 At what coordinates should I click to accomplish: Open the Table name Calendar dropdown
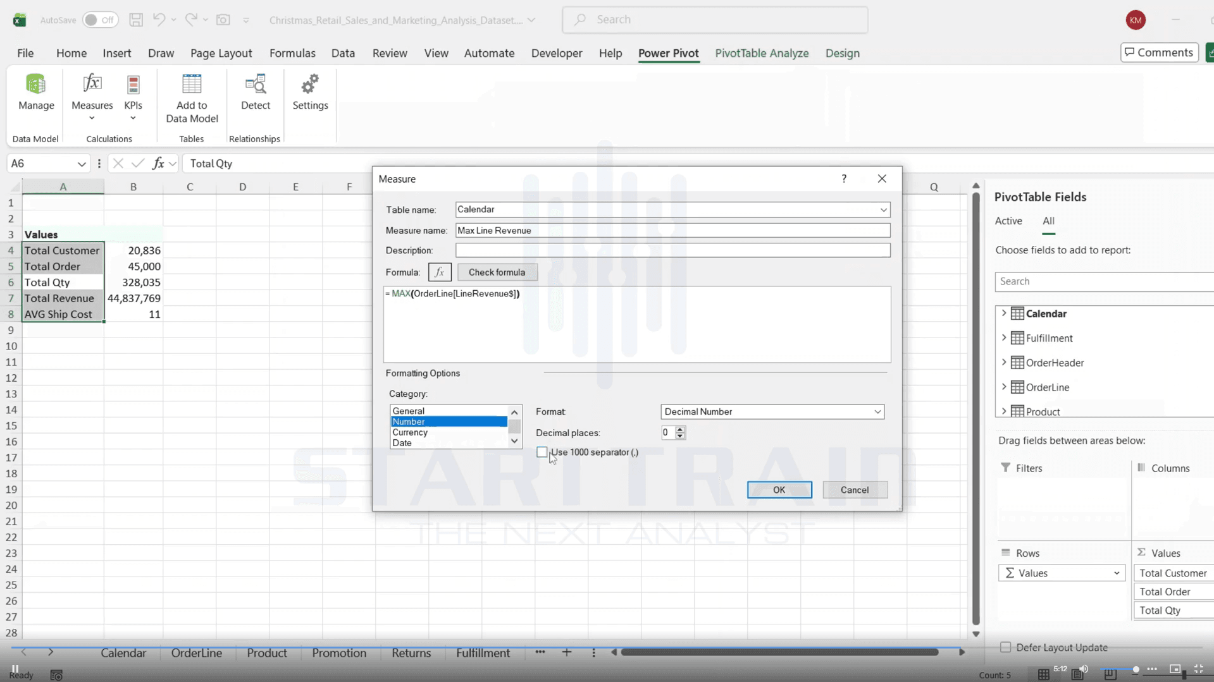pos(883,209)
